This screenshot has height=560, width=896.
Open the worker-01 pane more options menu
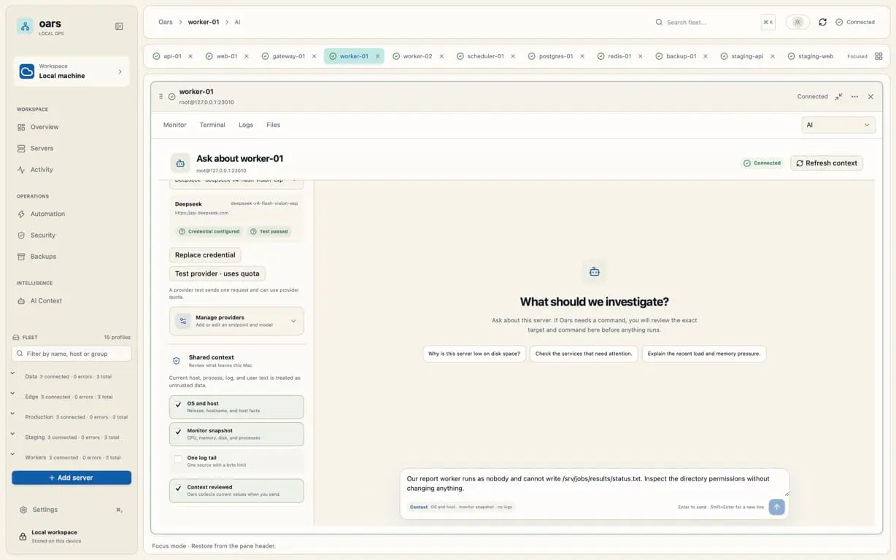pos(854,96)
